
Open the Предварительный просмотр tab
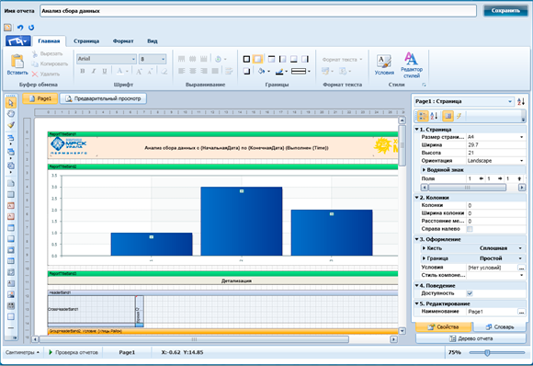click(103, 98)
